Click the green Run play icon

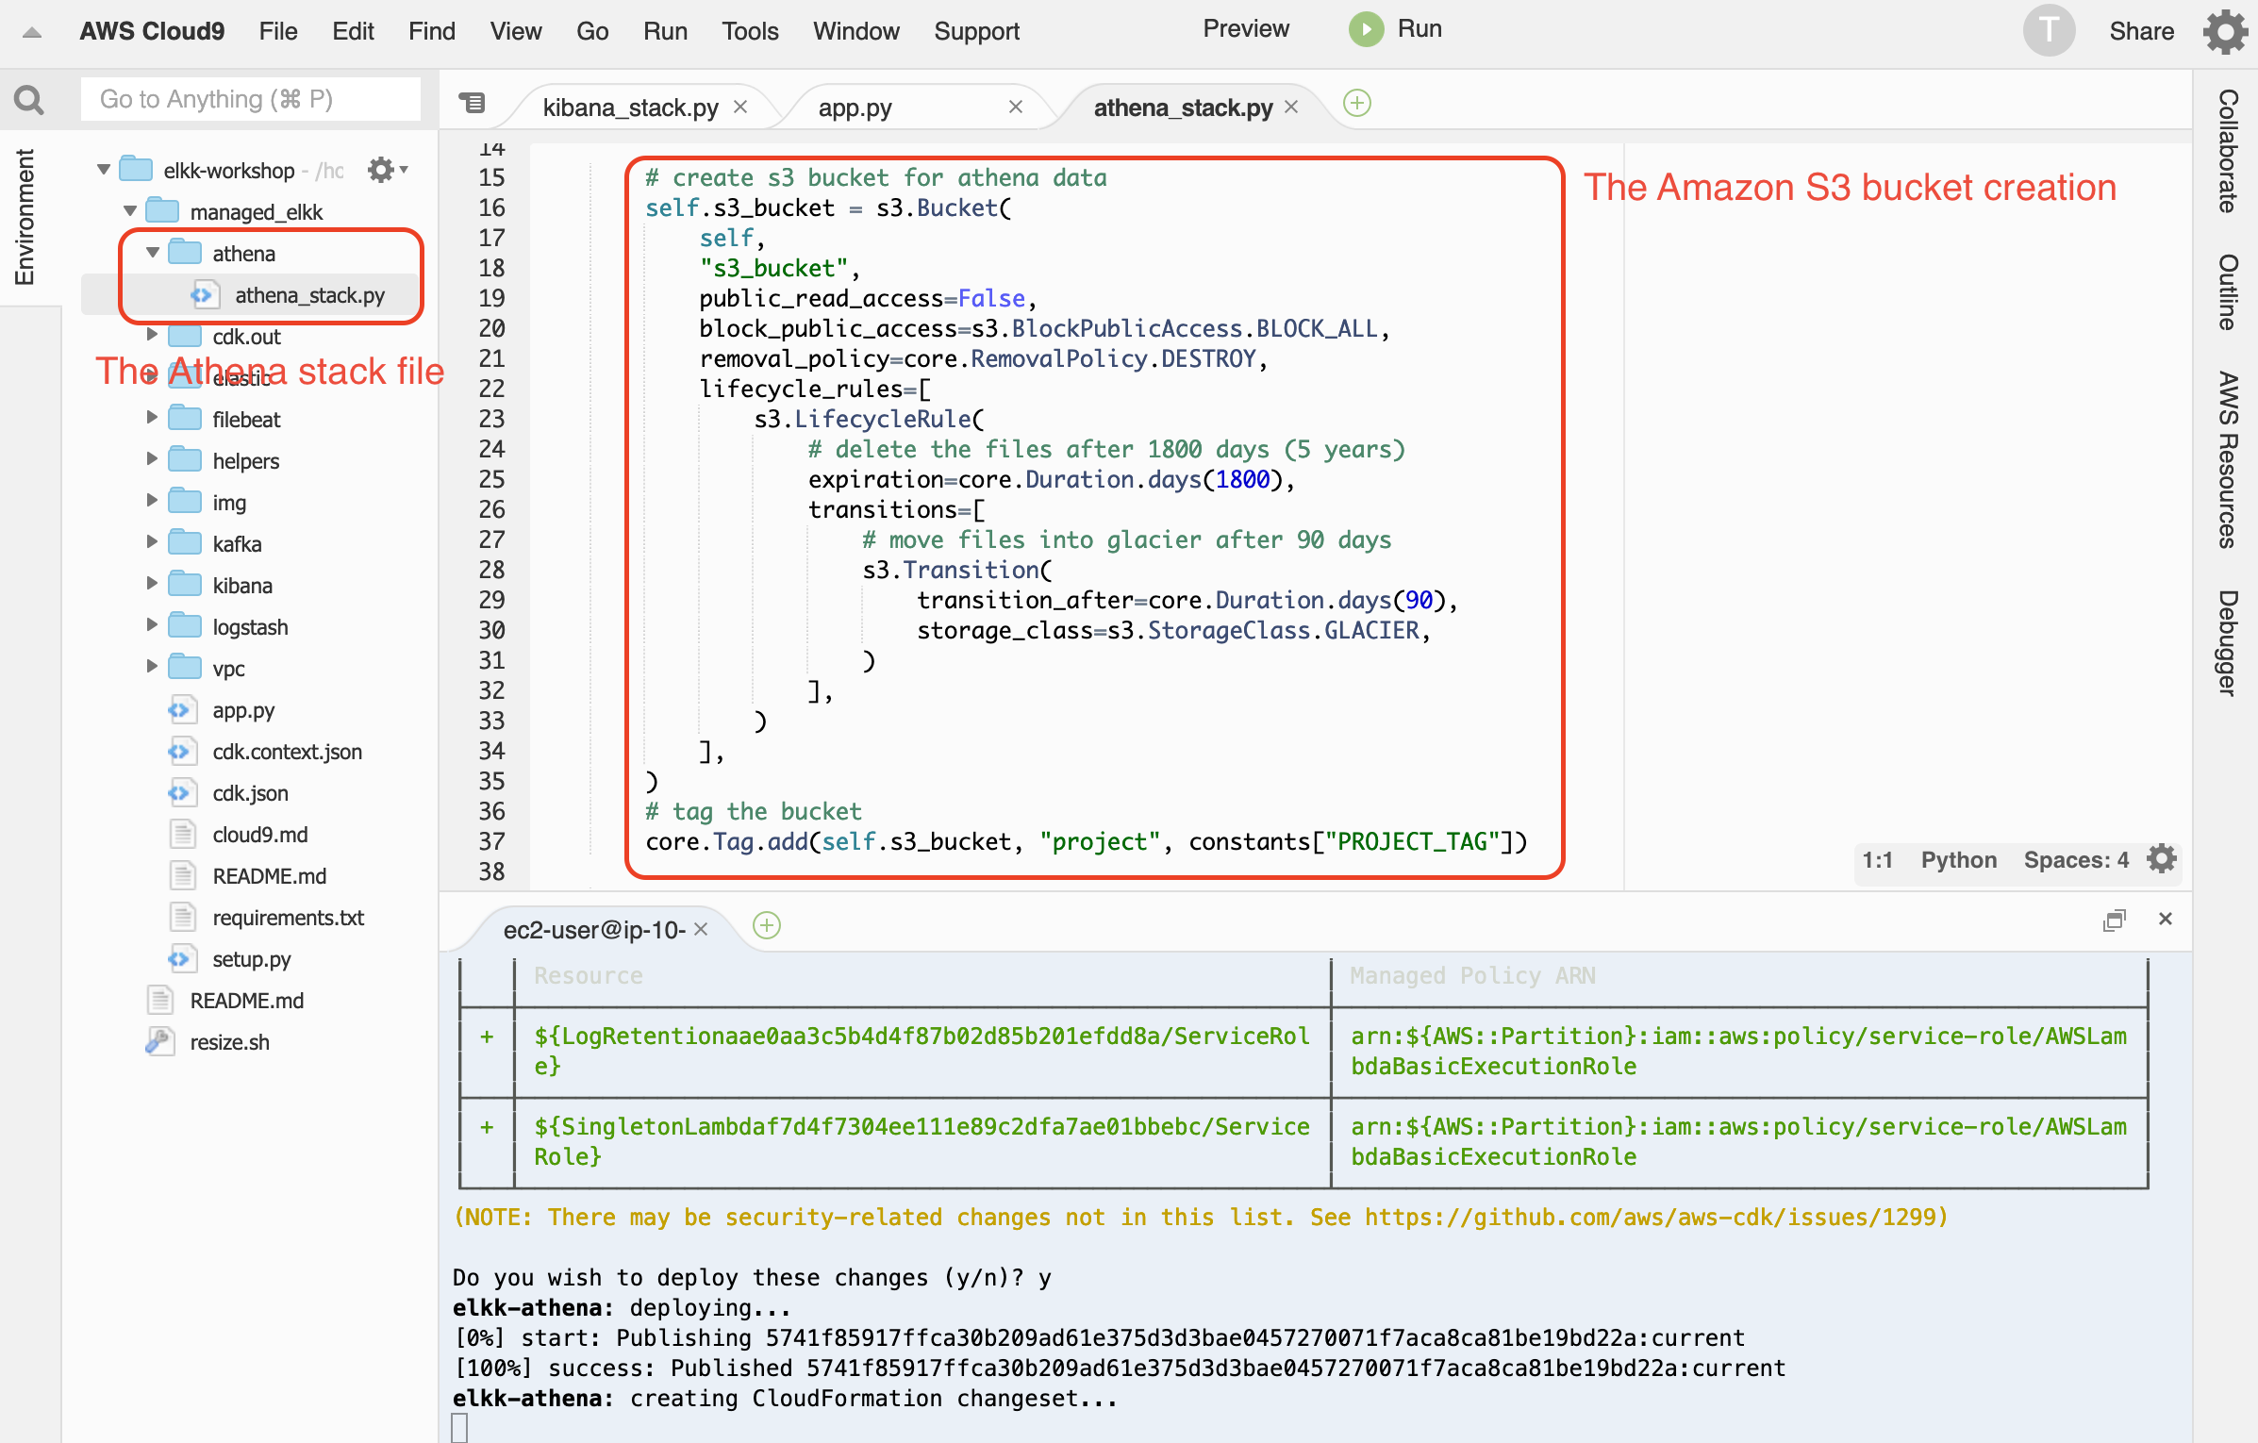1366,29
